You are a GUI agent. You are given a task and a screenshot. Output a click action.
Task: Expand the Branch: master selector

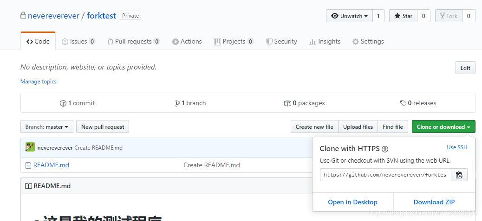[x=47, y=127]
